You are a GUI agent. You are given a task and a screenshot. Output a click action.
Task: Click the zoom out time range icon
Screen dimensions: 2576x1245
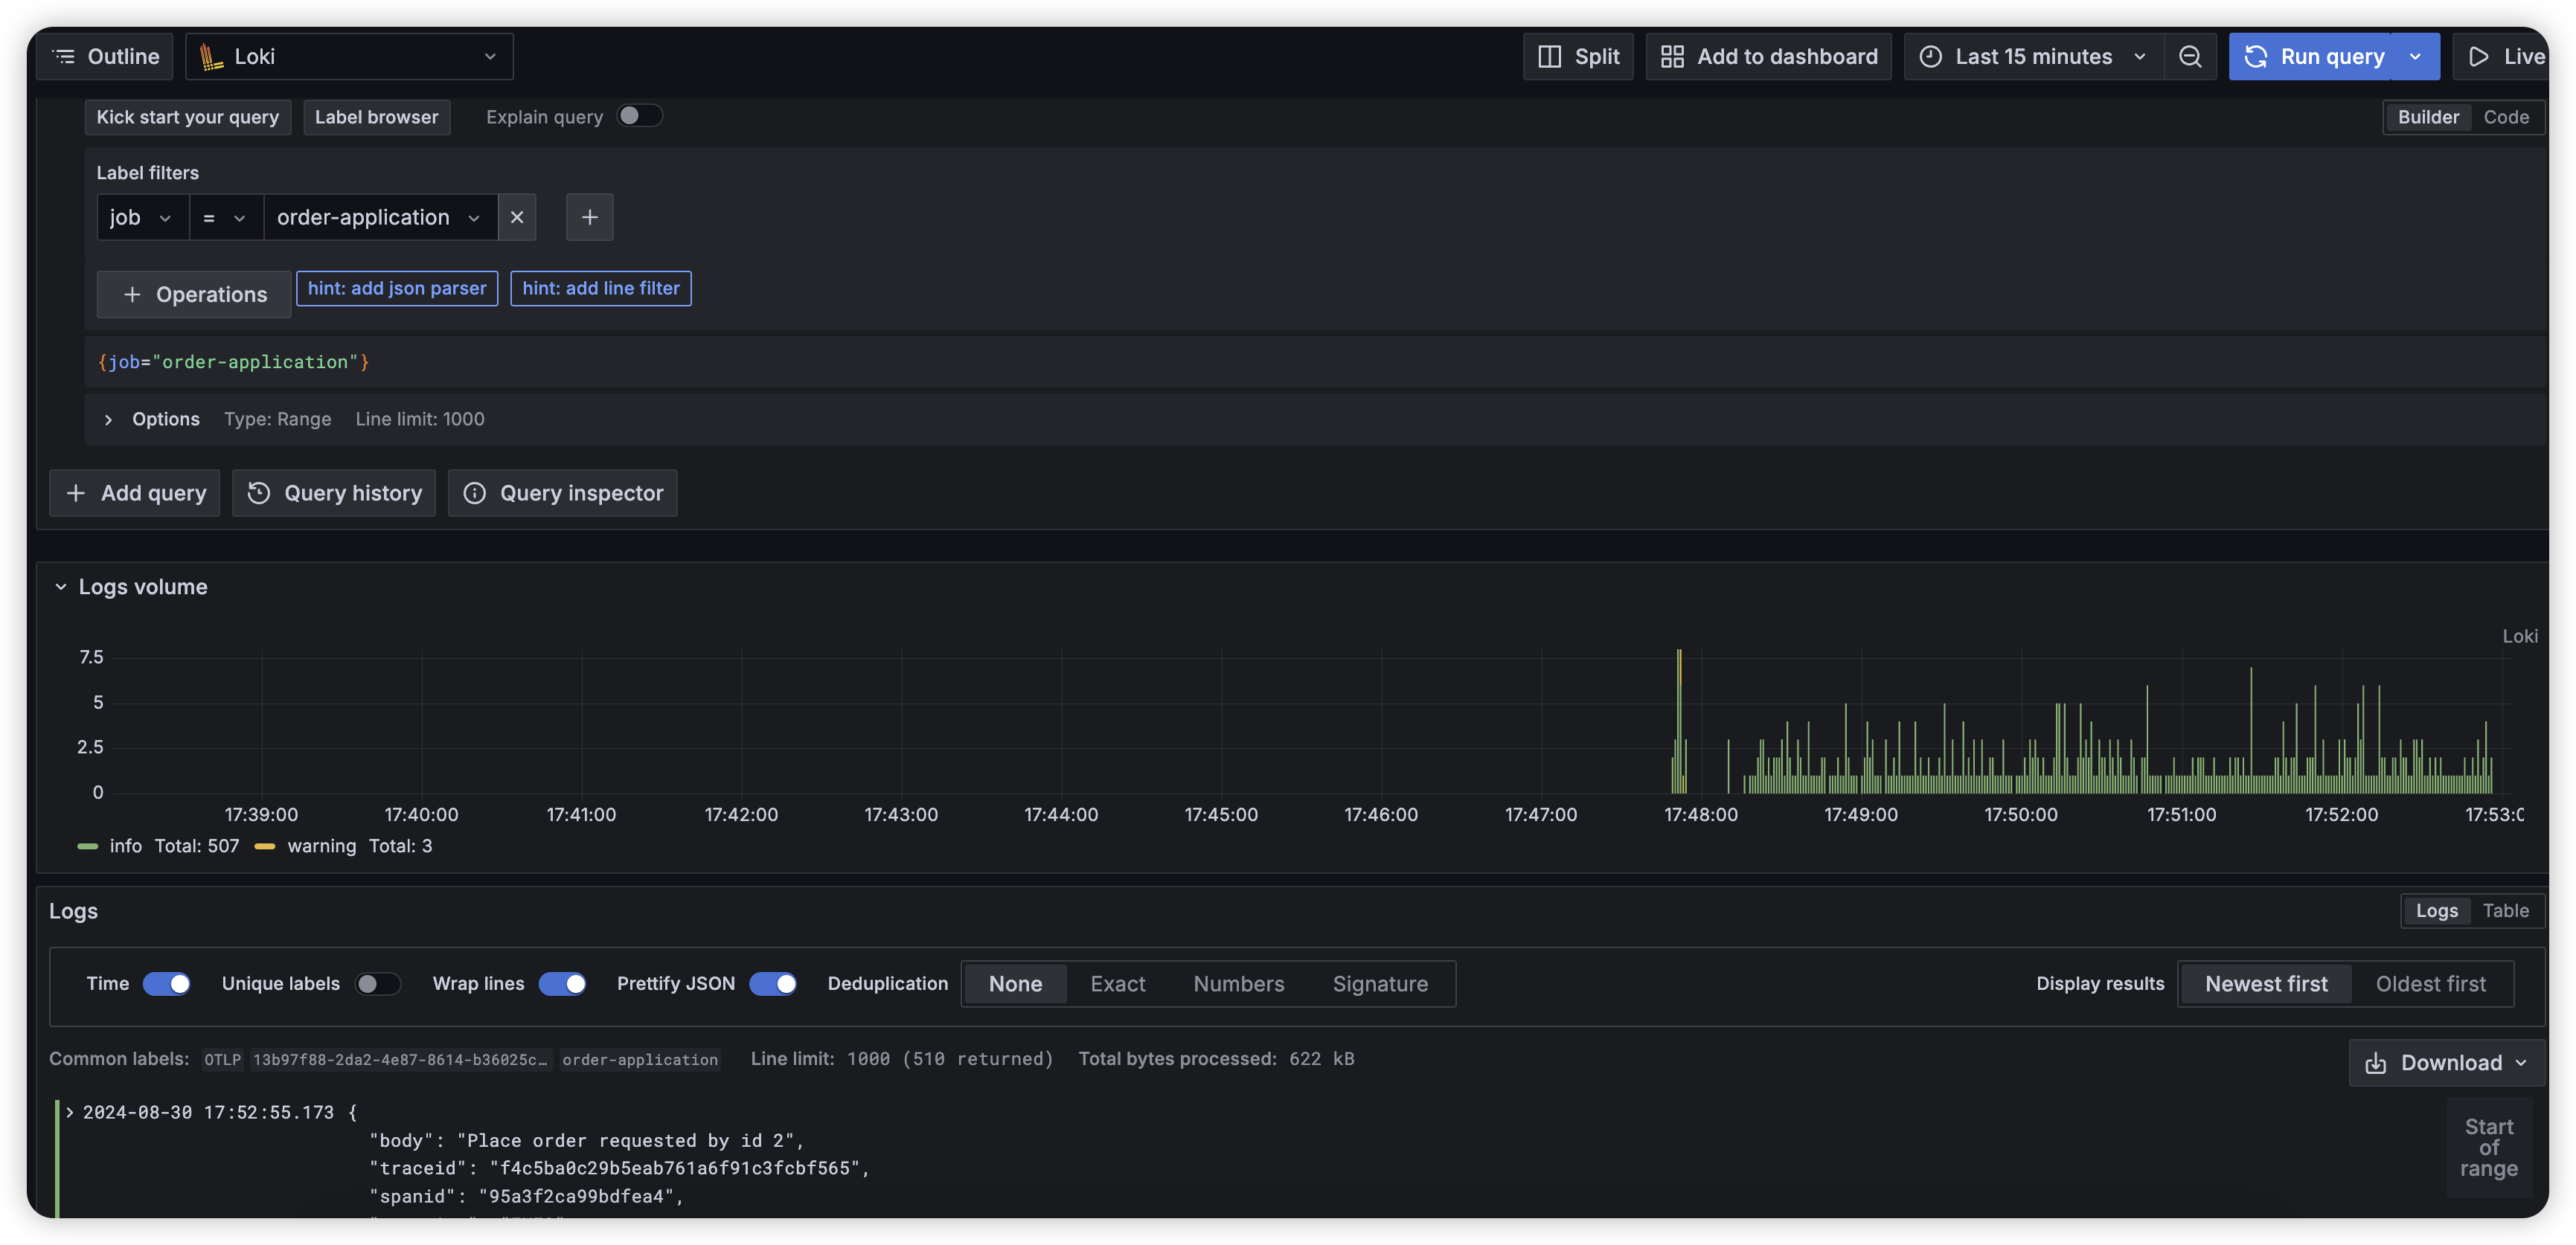pos(2189,57)
